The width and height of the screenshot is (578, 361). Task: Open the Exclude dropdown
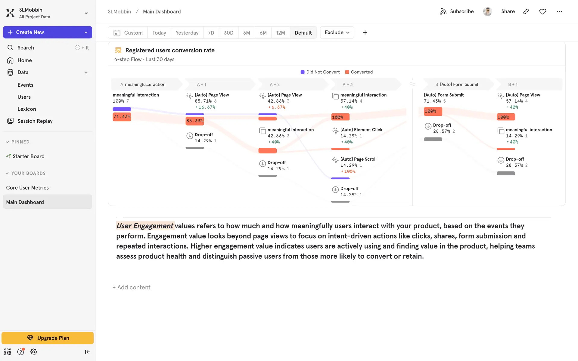(x=337, y=32)
